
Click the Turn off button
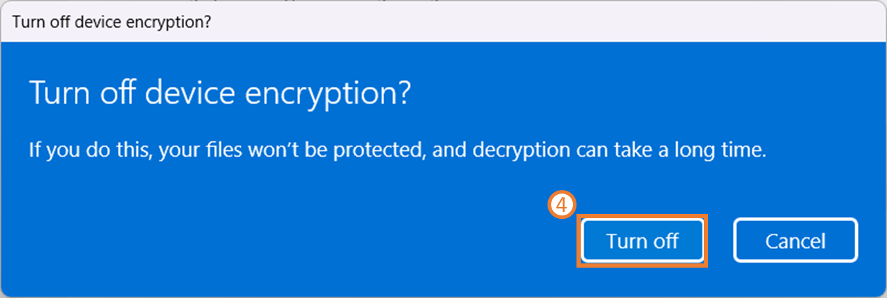pyautogui.click(x=642, y=241)
